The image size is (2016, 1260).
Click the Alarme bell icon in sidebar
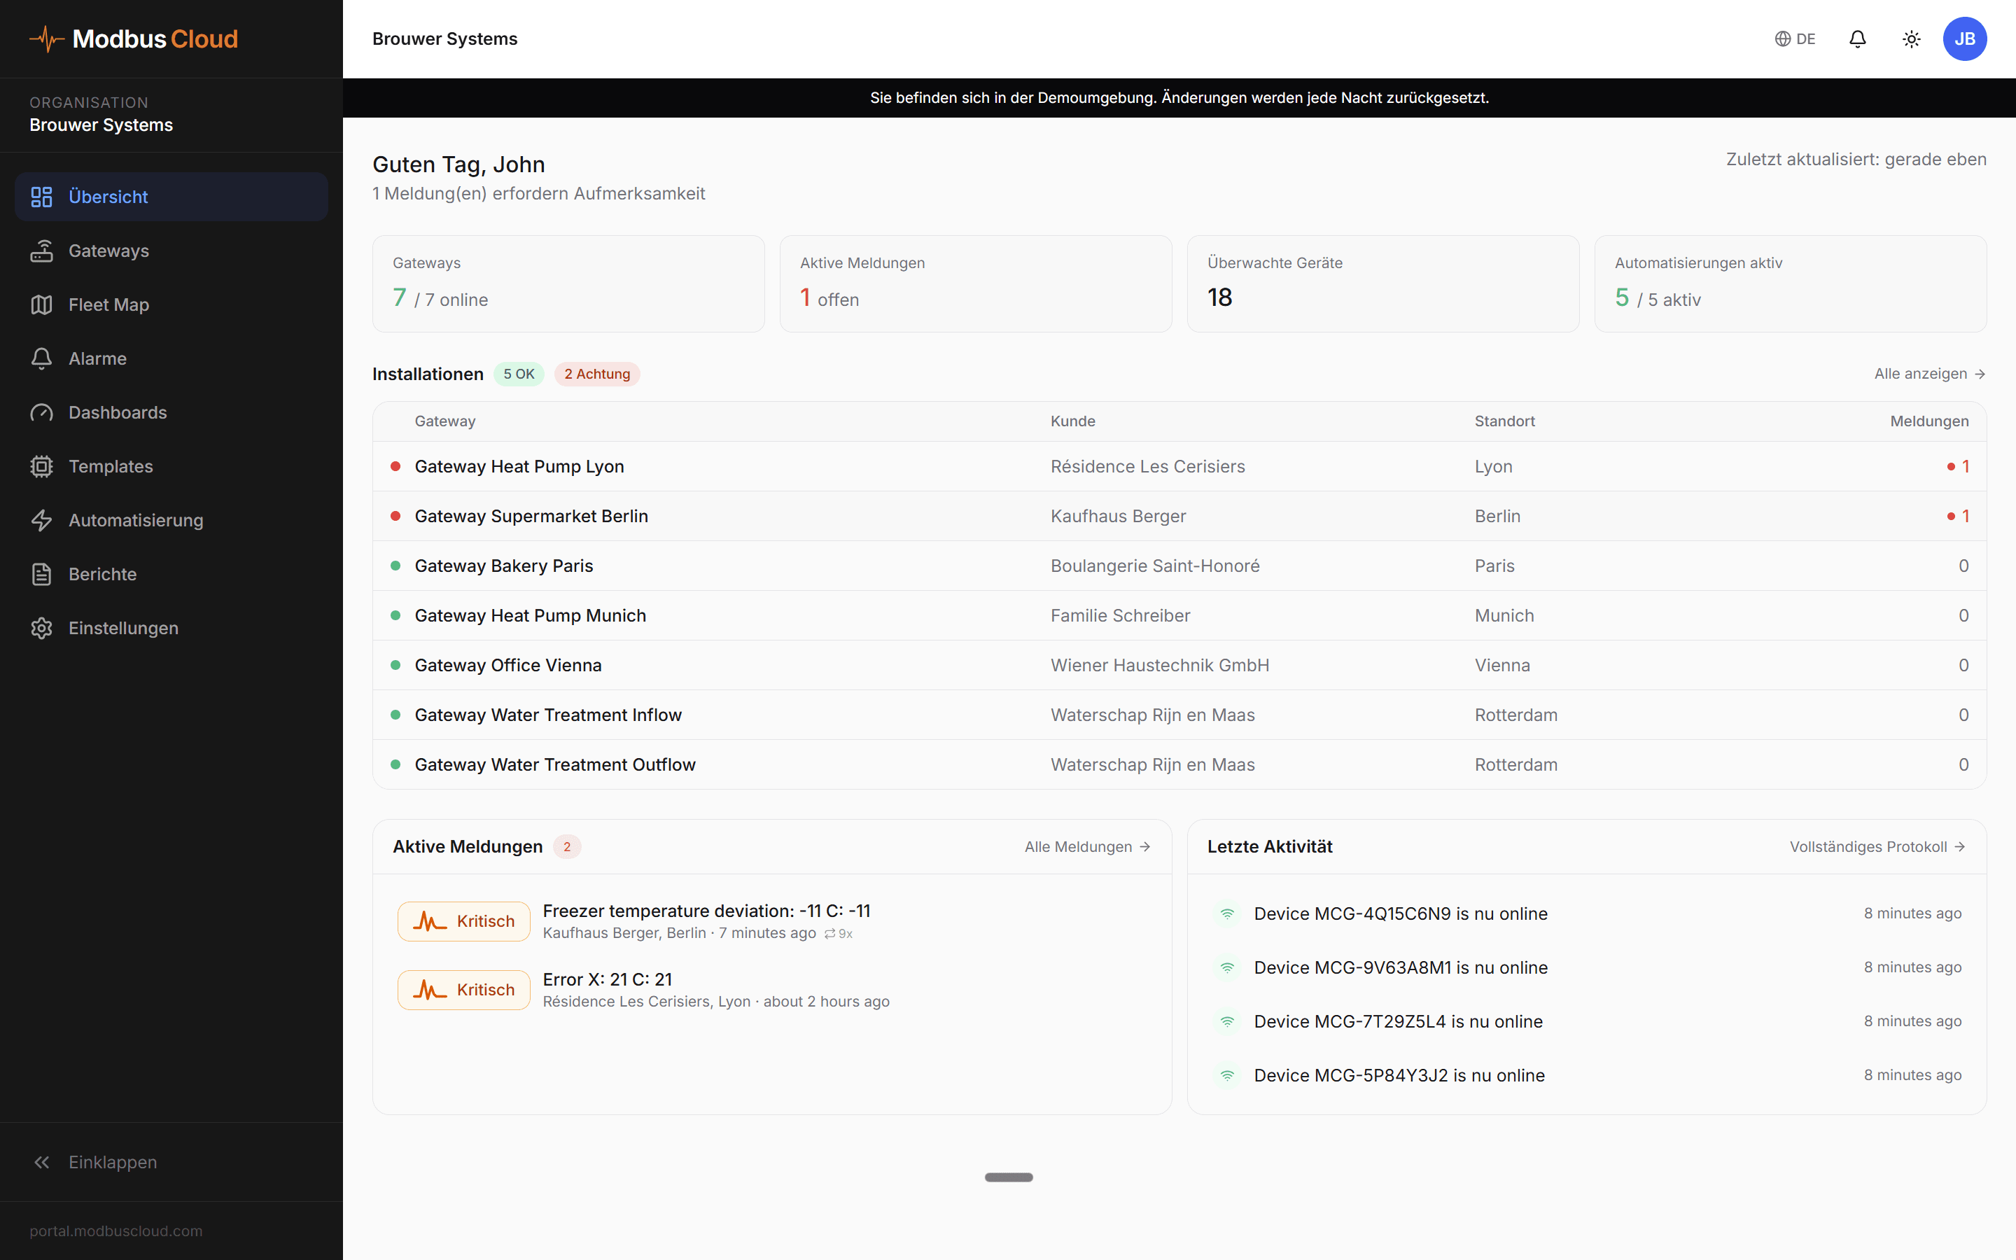coord(42,358)
